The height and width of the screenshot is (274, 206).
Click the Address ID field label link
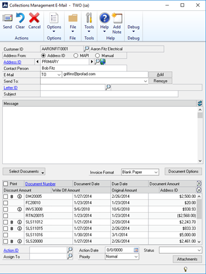click(13, 62)
